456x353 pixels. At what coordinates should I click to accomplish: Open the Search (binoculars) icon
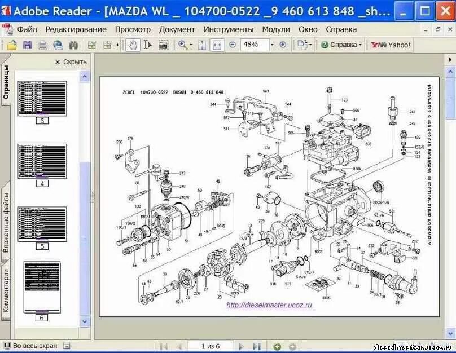[x=74, y=45]
